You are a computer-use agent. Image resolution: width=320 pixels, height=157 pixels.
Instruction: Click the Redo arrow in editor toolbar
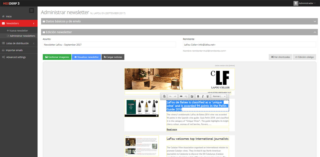click(x=175, y=96)
